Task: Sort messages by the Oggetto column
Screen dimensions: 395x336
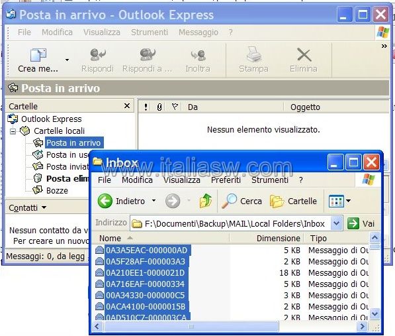Action: tap(336, 107)
